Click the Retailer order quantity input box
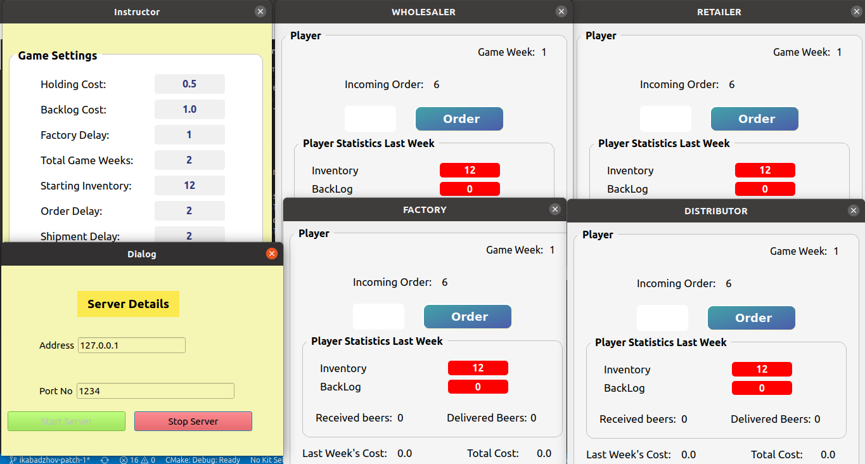865x464 pixels. tap(666, 119)
